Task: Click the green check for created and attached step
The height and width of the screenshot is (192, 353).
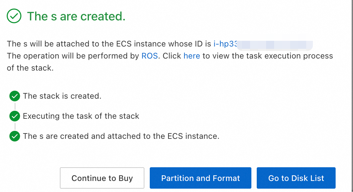Action: [15, 136]
